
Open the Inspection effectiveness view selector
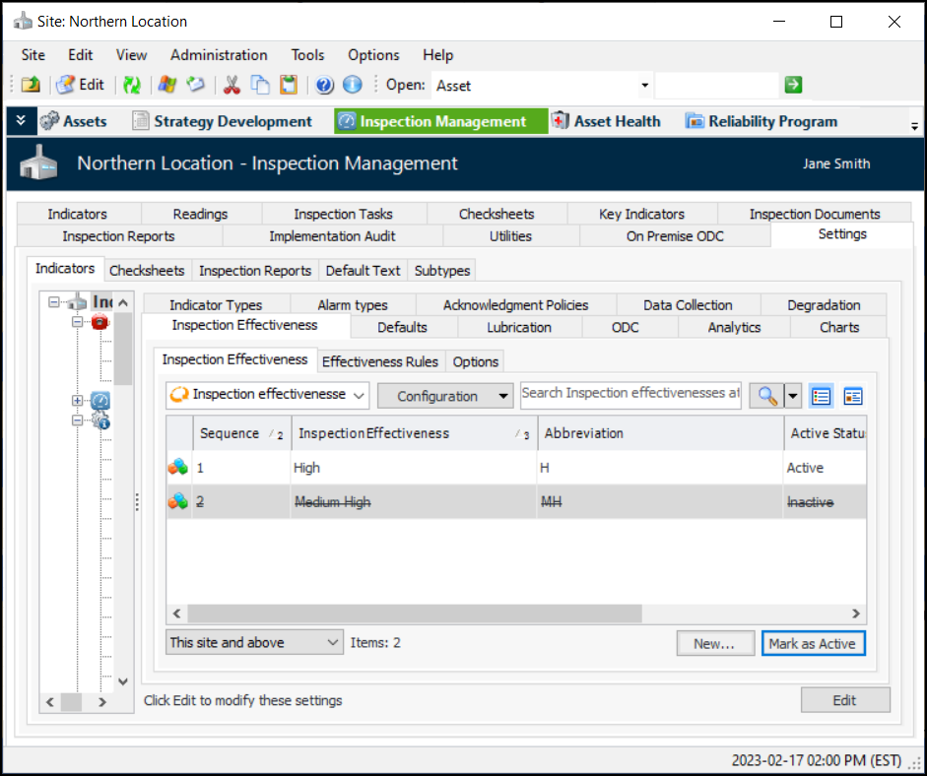pos(267,395)
